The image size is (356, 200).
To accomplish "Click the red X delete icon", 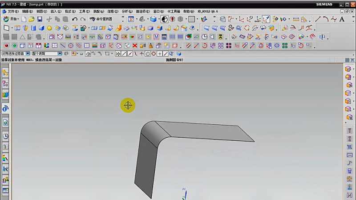I will [135, 46].
